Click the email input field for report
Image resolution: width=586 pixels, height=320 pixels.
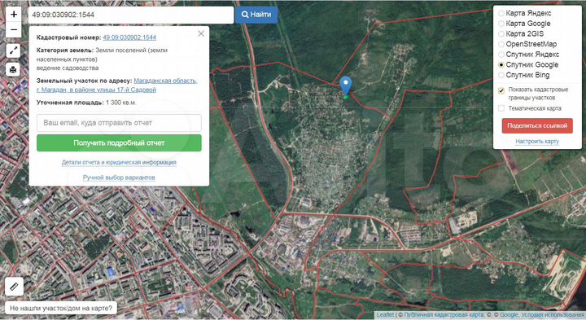tap(119, 123)
